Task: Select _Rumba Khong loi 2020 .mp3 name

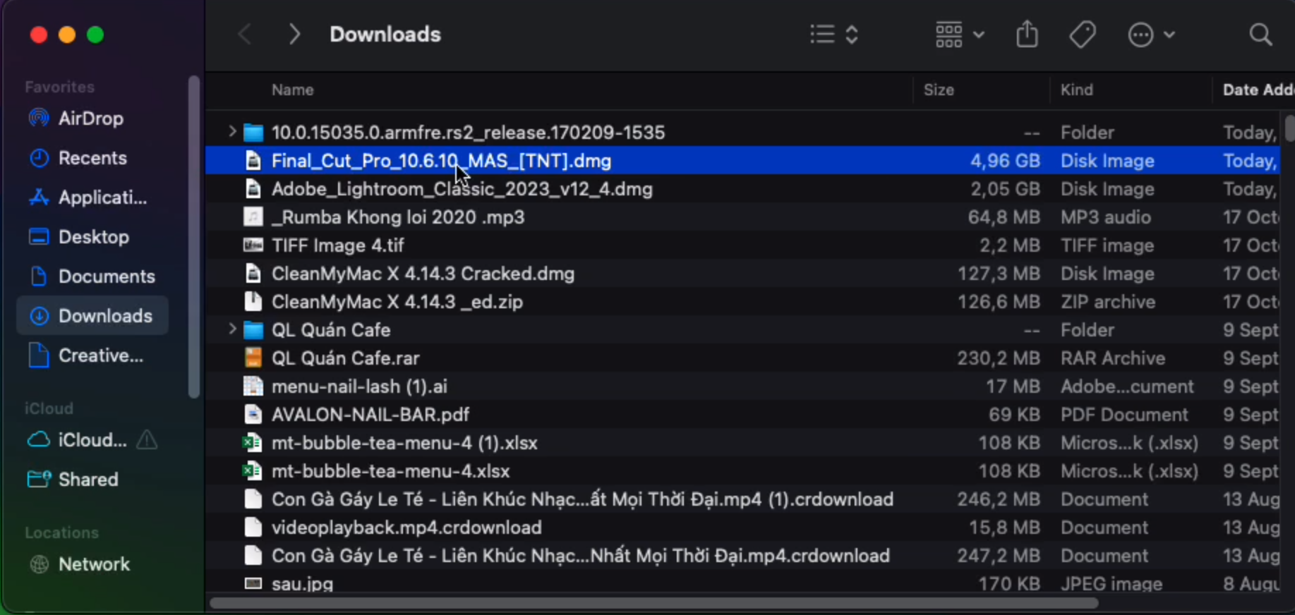Action: (x=398, y=217)
